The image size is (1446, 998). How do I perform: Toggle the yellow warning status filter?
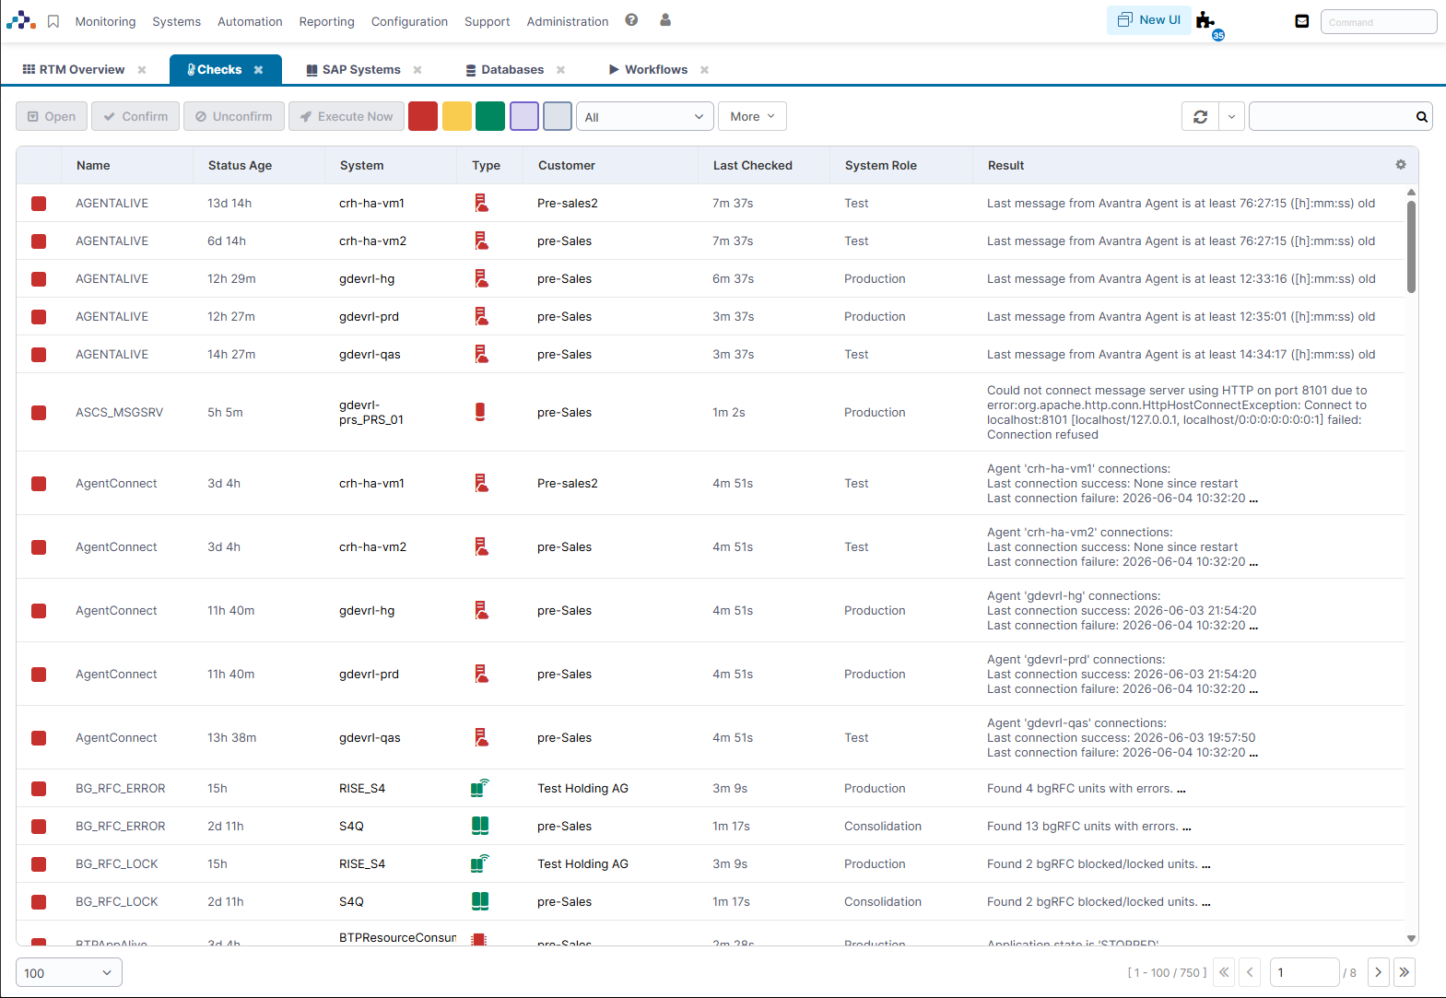point(457,116)
